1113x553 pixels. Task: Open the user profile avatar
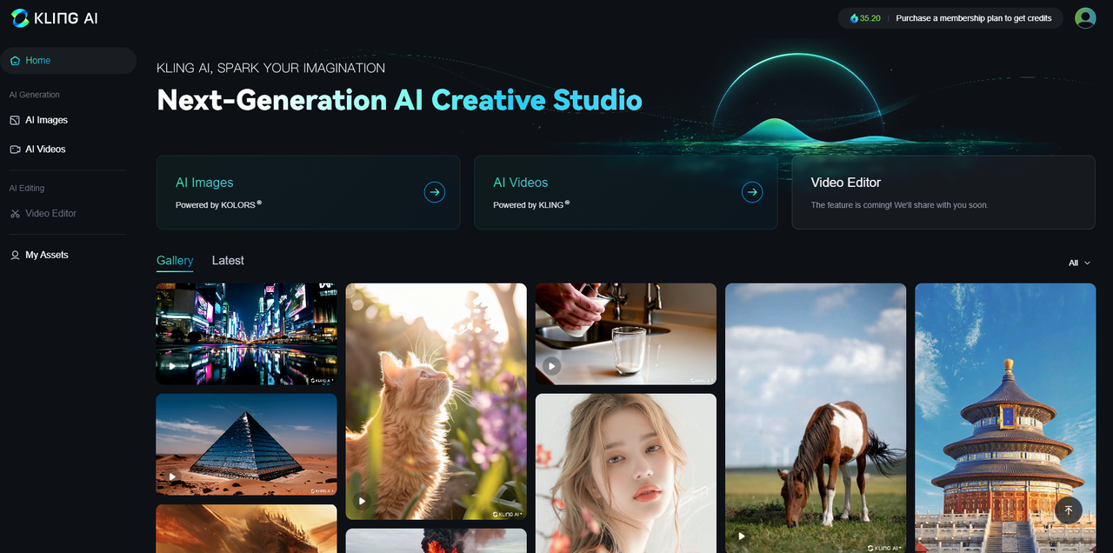point(1084,18)
